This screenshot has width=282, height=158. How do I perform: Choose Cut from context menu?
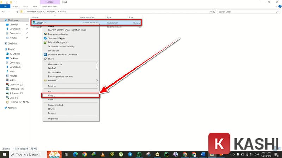(71, 91)
